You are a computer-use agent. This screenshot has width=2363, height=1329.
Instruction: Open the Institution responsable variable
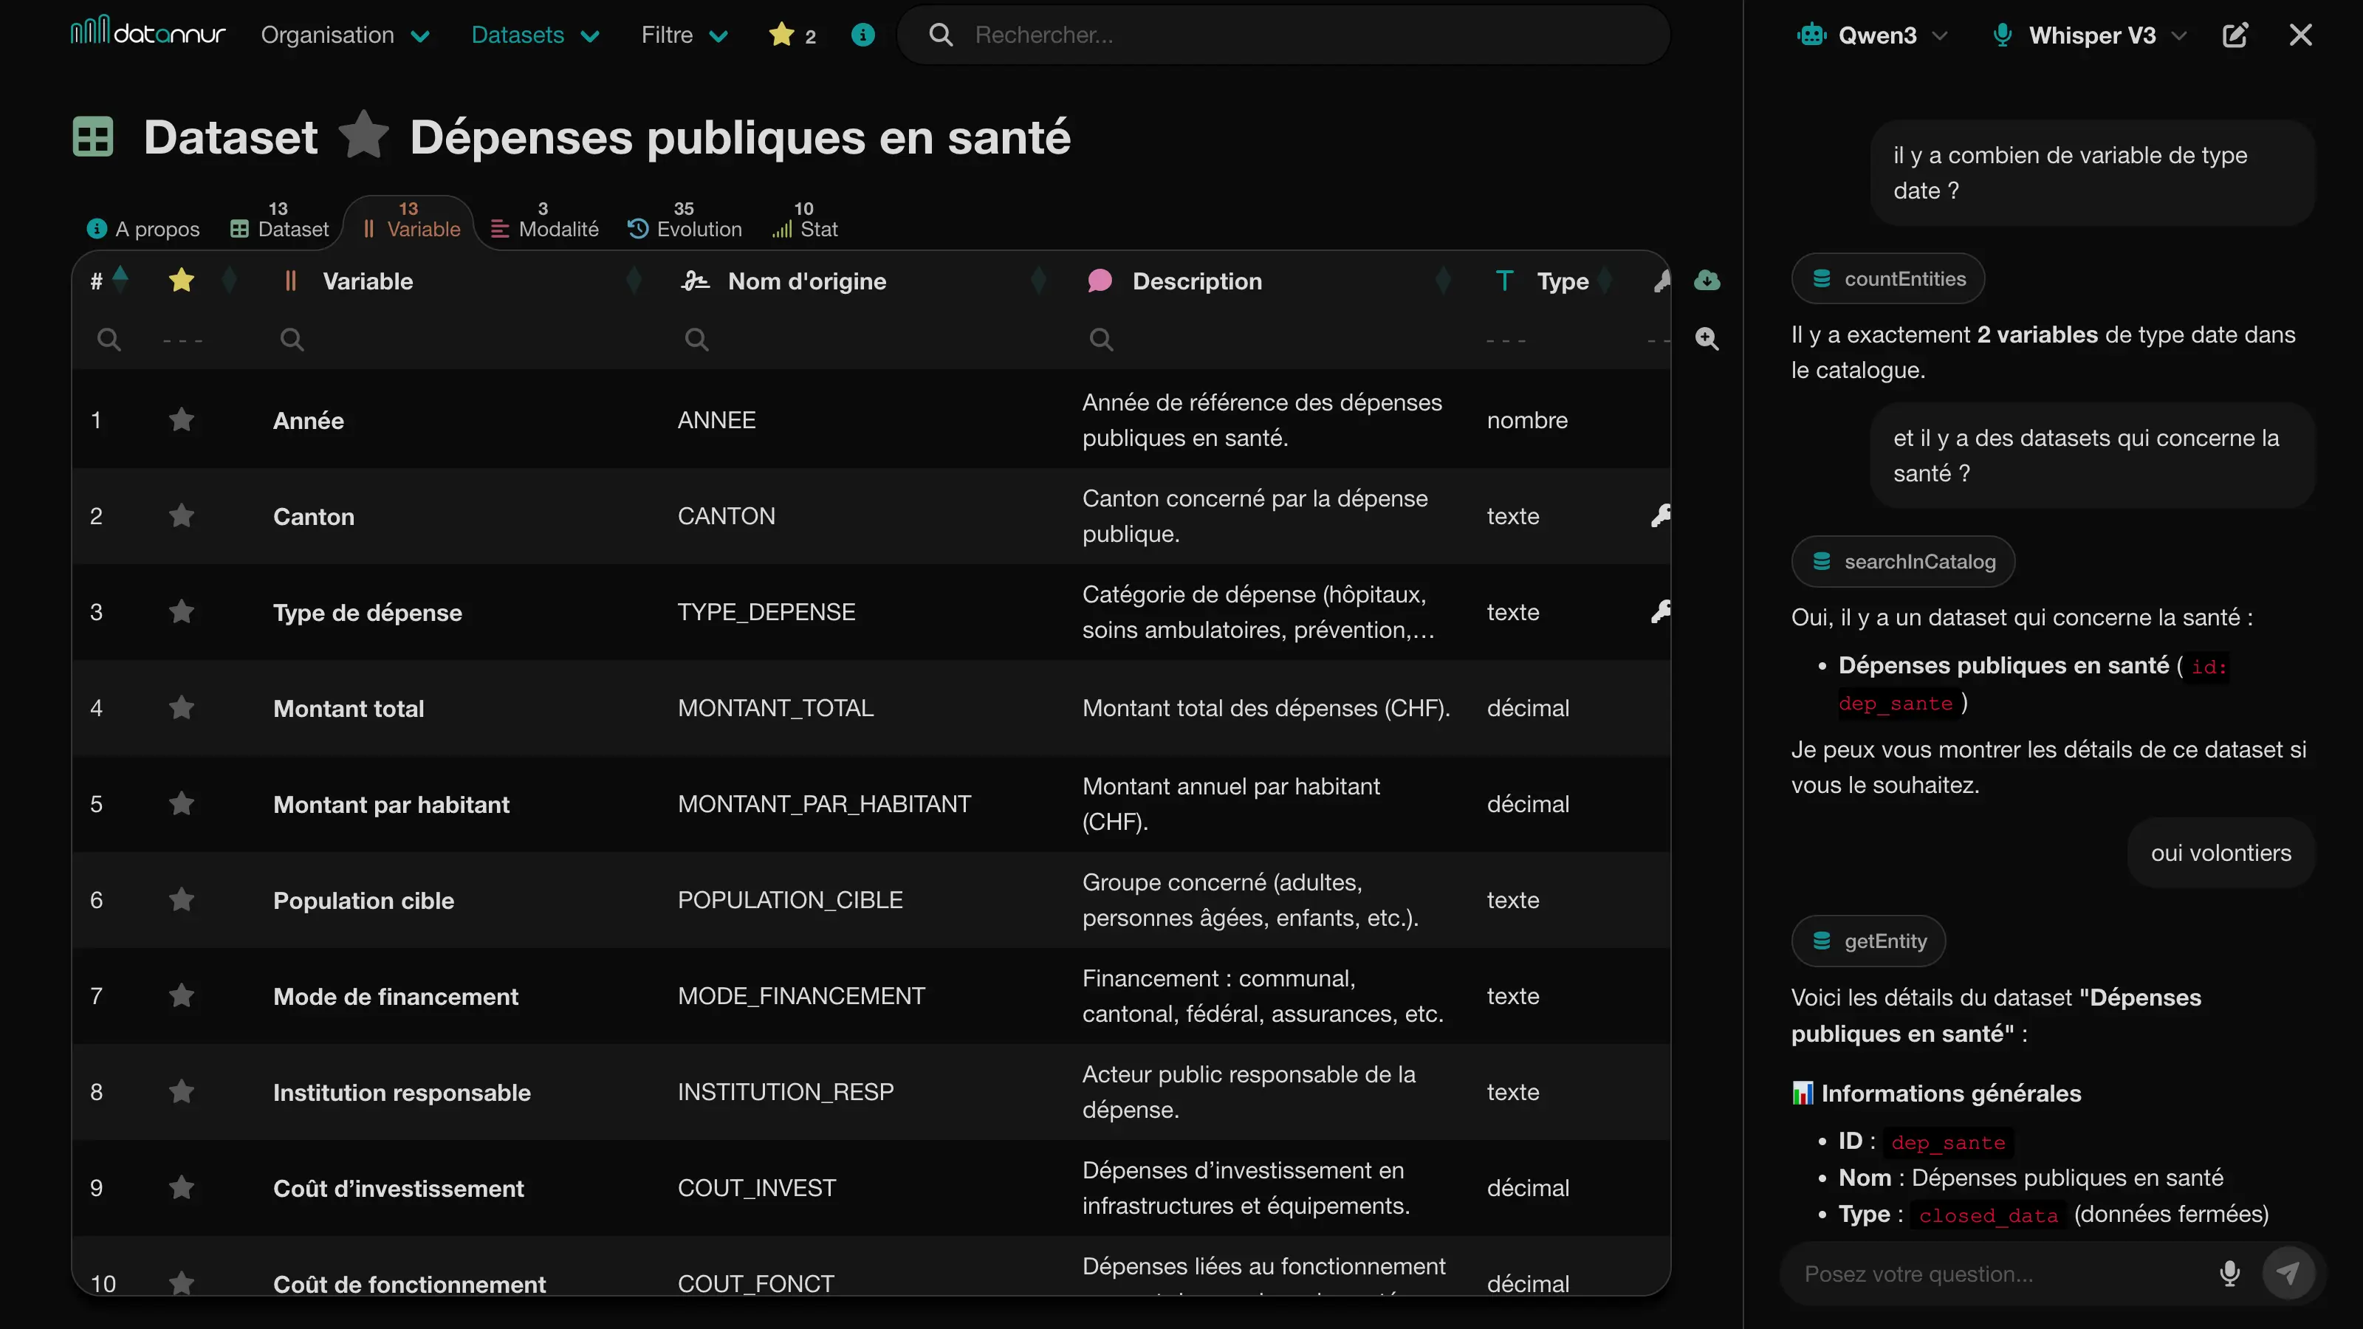coord(402,1093)
